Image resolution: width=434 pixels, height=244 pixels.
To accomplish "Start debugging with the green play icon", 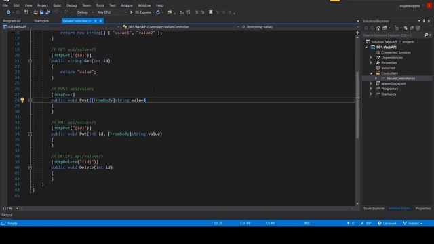I will (x=132, y=12).
